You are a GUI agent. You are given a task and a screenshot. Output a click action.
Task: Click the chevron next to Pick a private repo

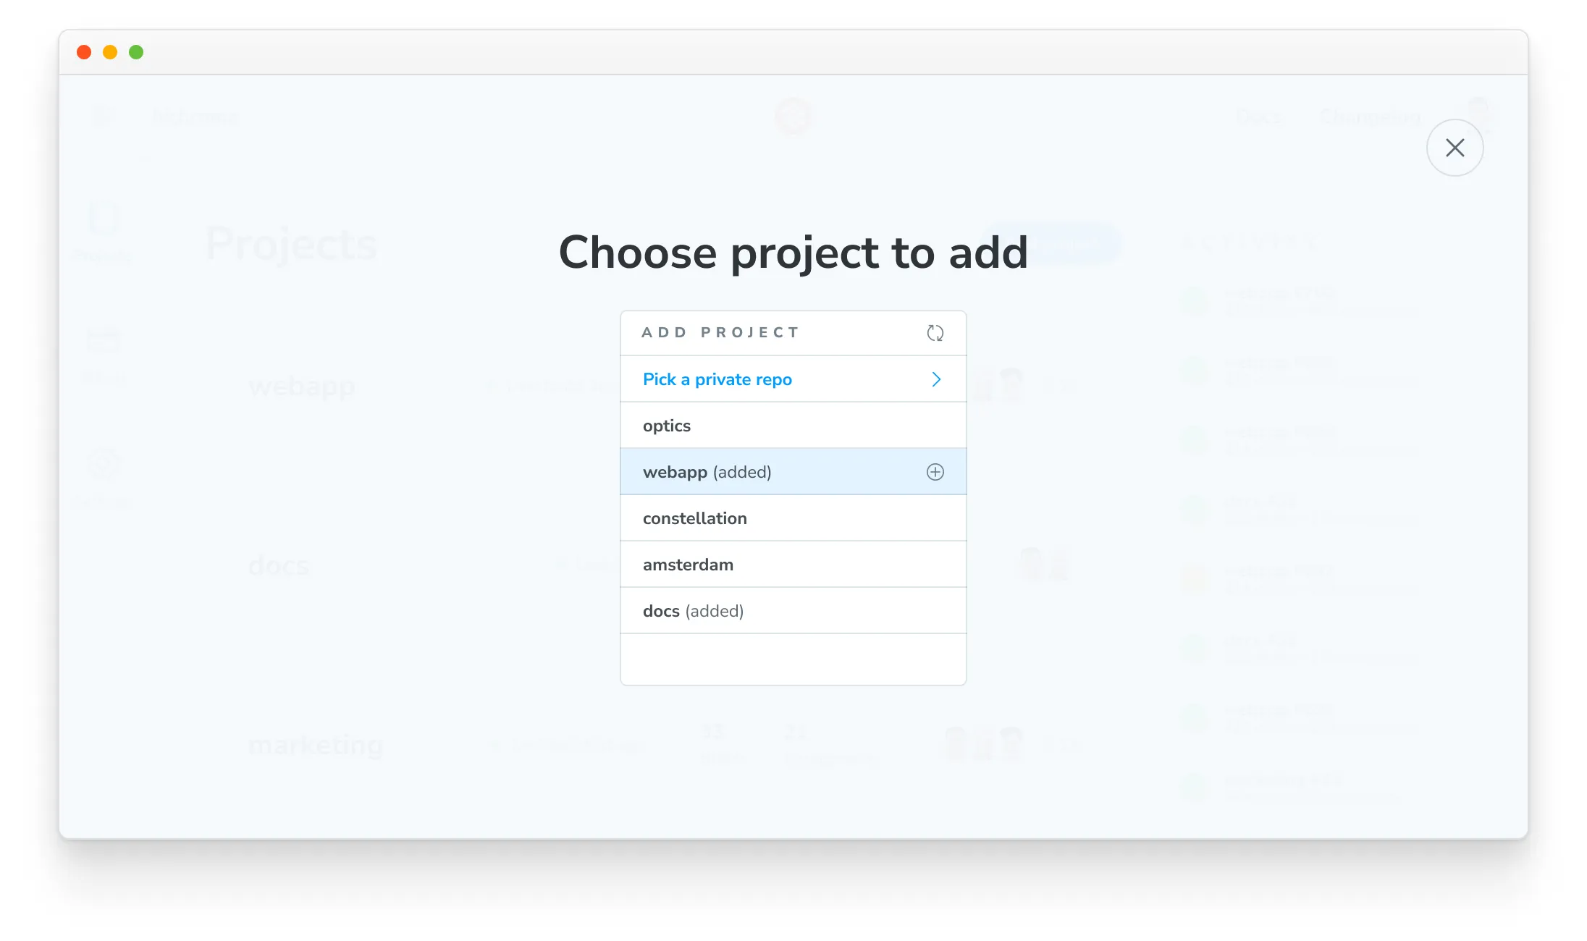coord(936,379)
